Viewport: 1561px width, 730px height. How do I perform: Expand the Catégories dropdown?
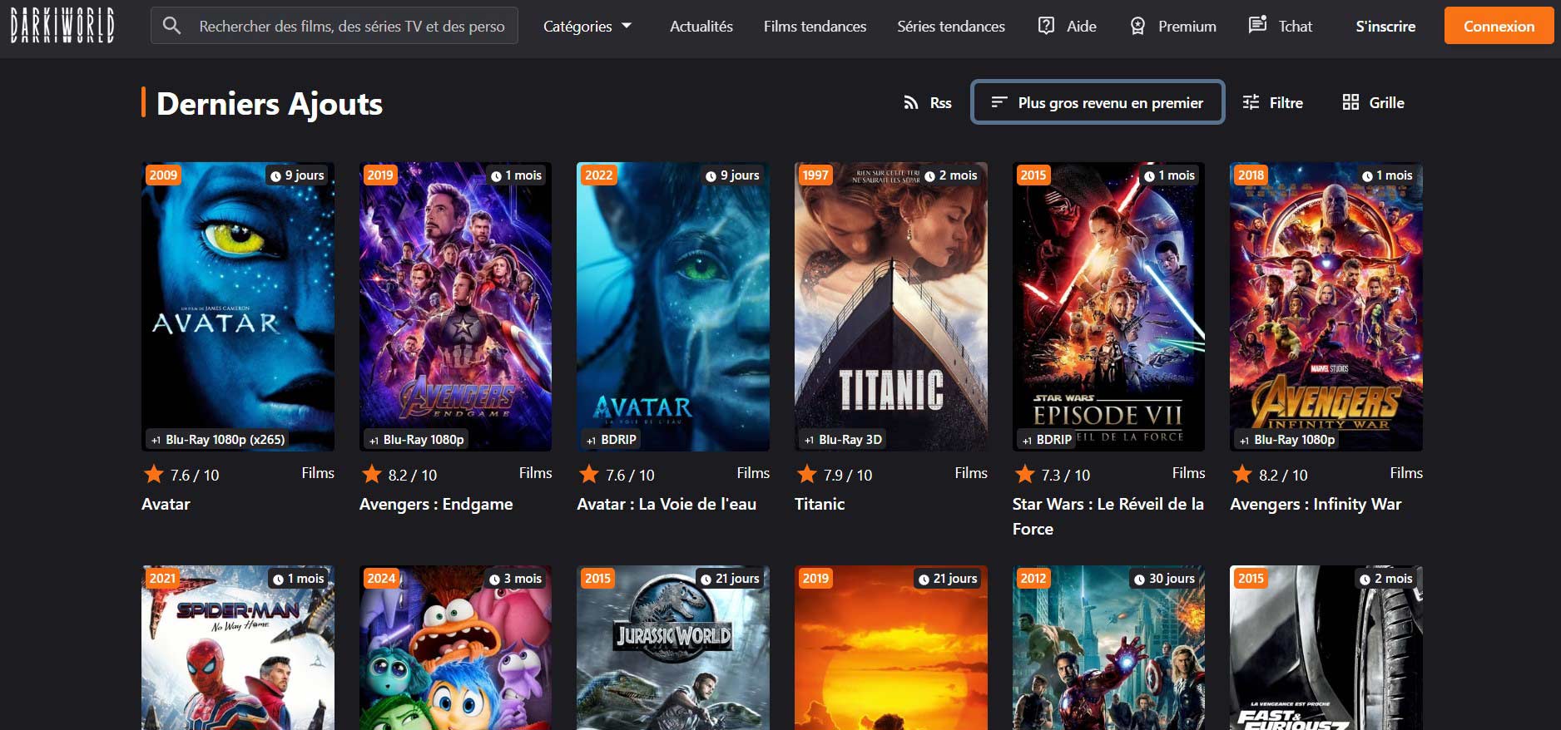587,26
